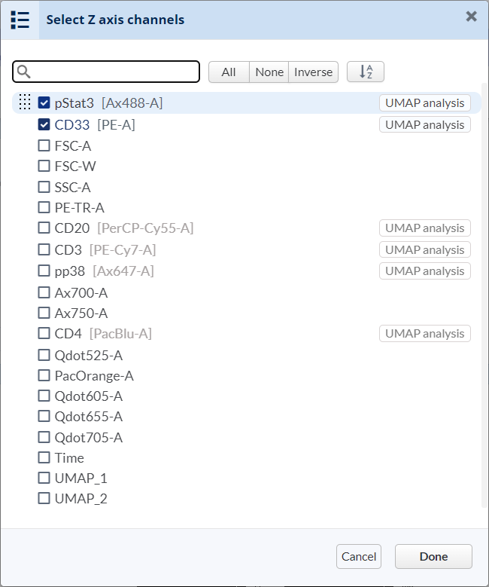Click UMAP analysis tag beside pp38

pos(424,271)
